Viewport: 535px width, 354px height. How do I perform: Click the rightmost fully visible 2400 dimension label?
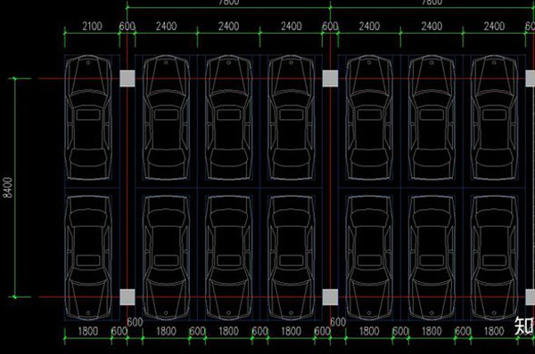[494, 26]
